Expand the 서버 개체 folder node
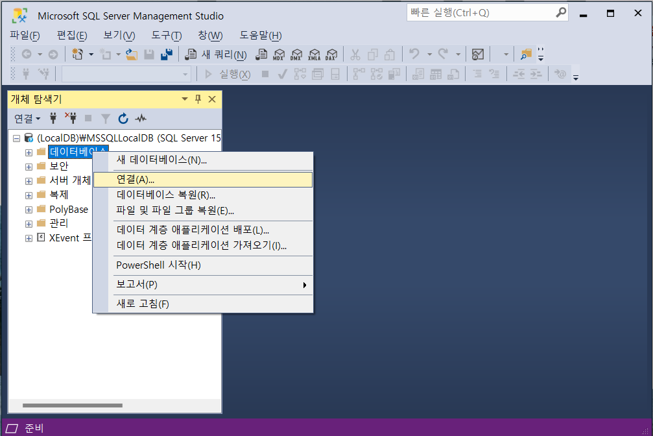The width and height of the screenshot is (653, 436). (29, 181)
